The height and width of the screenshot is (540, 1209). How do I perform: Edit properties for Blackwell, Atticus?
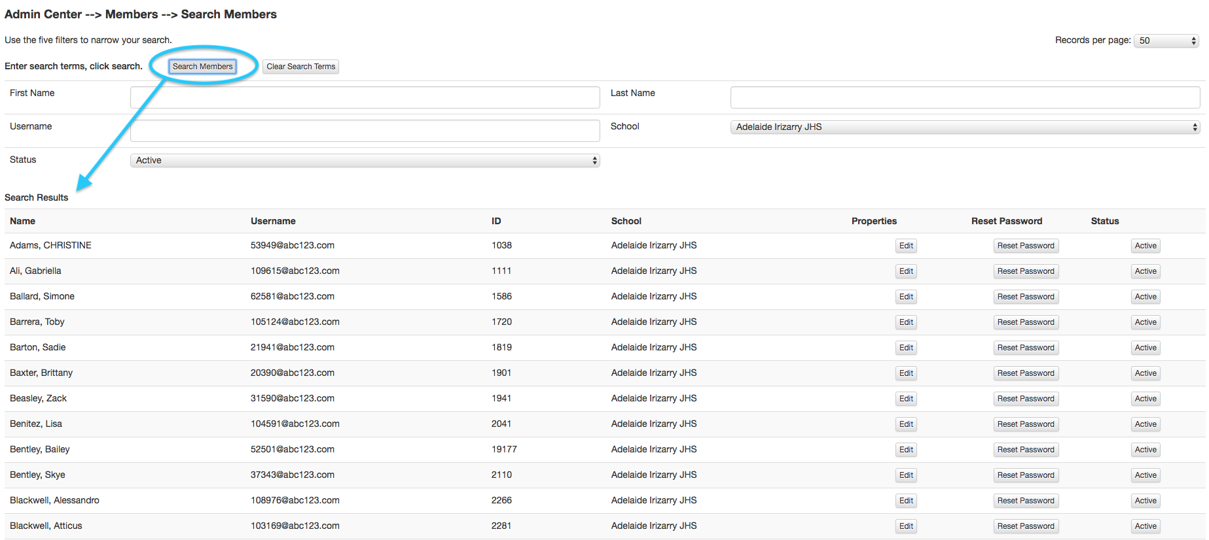pos(906,526)
